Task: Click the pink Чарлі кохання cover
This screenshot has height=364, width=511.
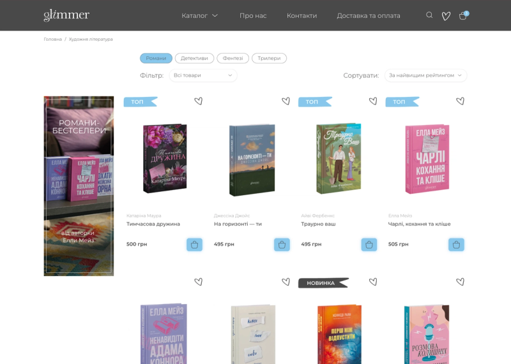Action: (427, 159)
